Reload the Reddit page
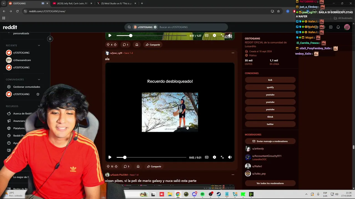Screen dimensions: 355x199 pyautogui.click(x=17, y=11)
